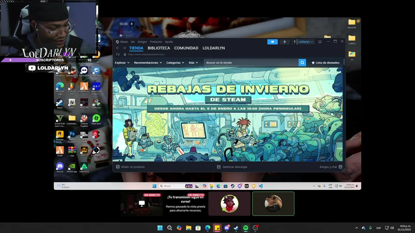Select the HELIKUIN folder on desktop
This screenshot has height=233, width=415.
tap(352, 24)
